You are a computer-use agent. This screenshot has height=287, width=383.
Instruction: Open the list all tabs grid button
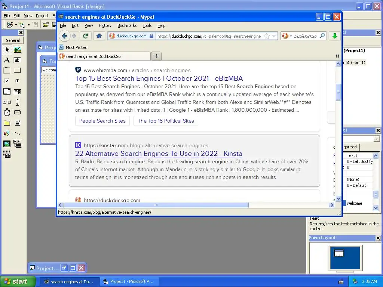[x=338, y=56]
